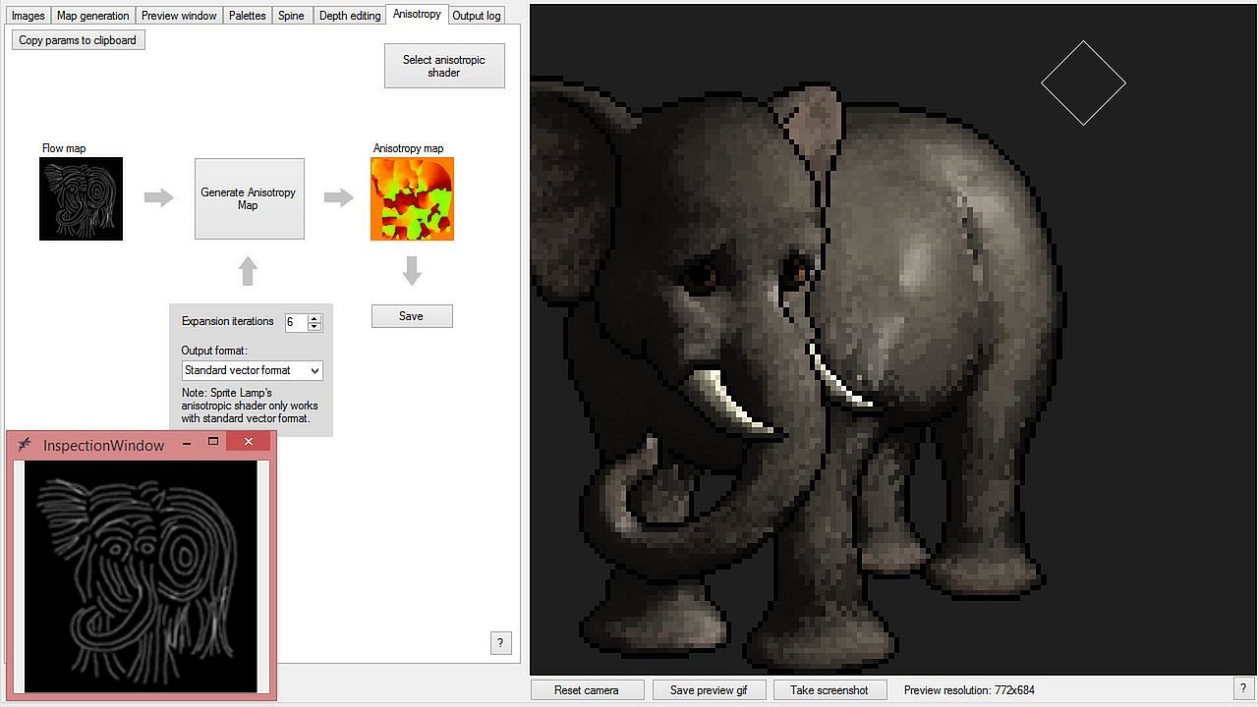Save the anisotropy map
1258x707 pixels.
(411, 316)
